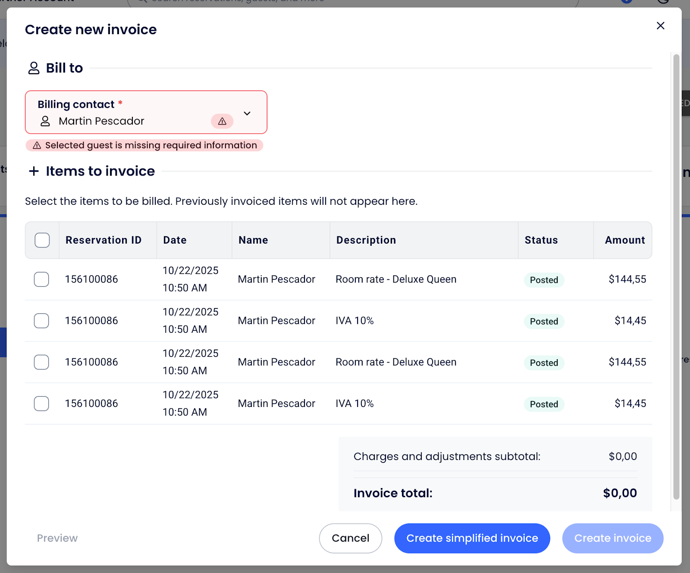Click the Posted status badge in first row

coord(544,280)
